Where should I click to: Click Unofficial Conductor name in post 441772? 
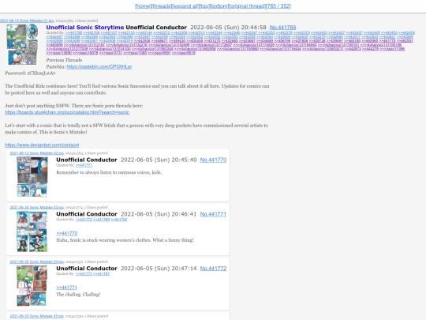87,269
